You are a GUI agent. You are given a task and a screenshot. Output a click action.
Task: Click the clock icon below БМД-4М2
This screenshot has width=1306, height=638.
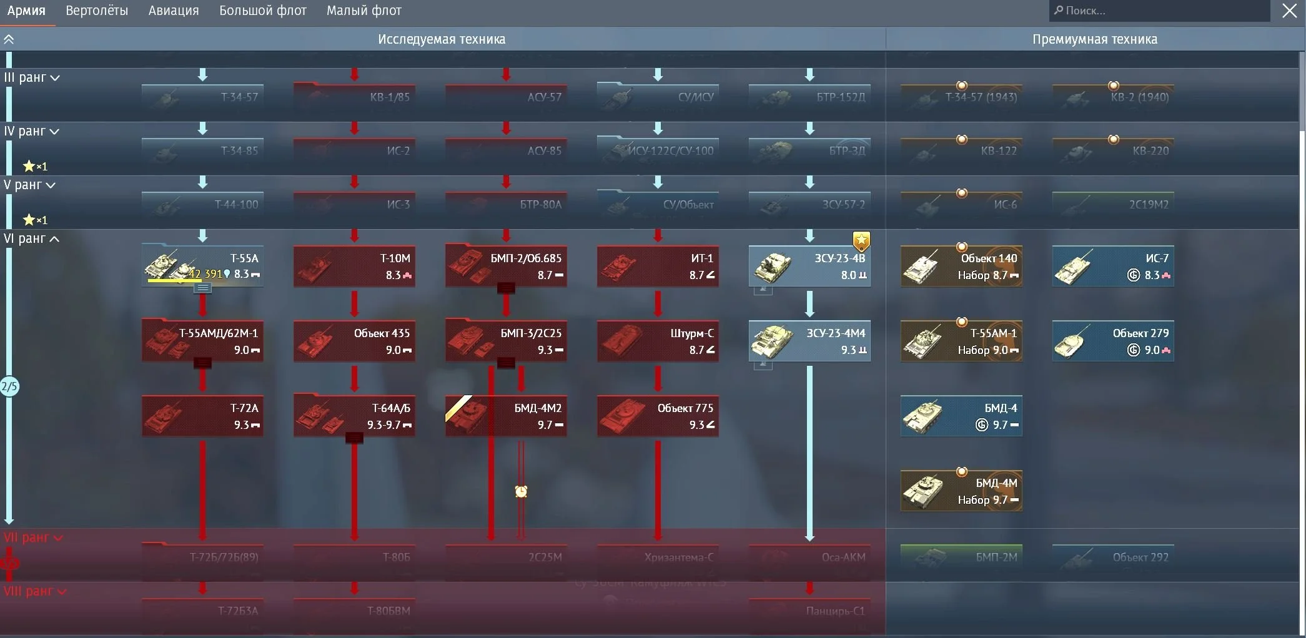pos(521,492)
